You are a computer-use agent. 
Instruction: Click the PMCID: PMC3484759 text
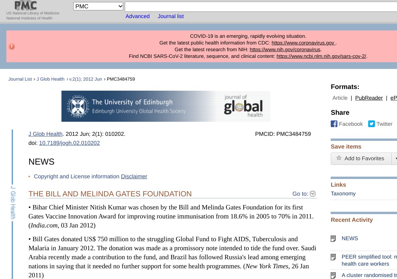pyautogui.click(x=283, y=134)
